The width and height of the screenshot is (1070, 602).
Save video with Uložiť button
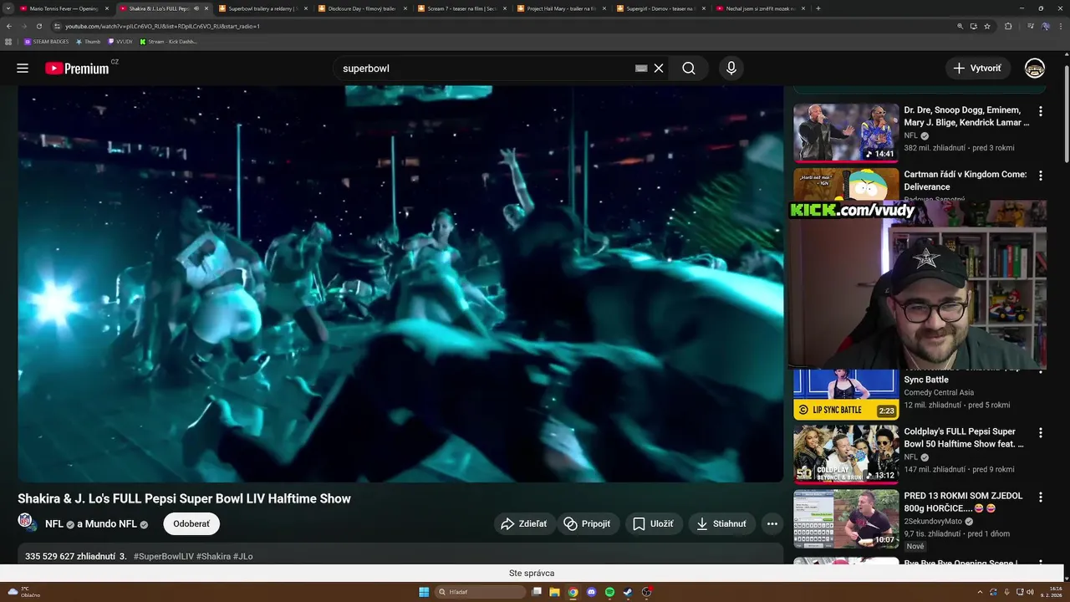(654, 524)
